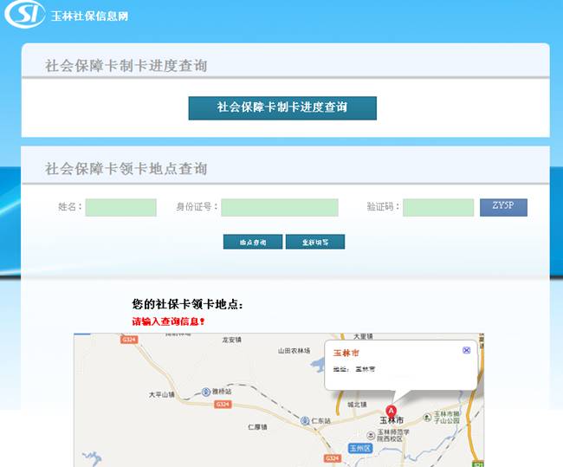The image size is (563, 467).
Task: Click the 大里镇 map label
Action: pyautogui.click(x=363, y=336)
